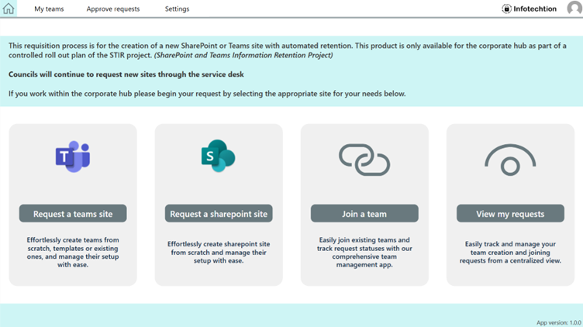Viewport: 583px width, 327px height.
Task: Click the chain link icon
Action: (x=364, y=160)
